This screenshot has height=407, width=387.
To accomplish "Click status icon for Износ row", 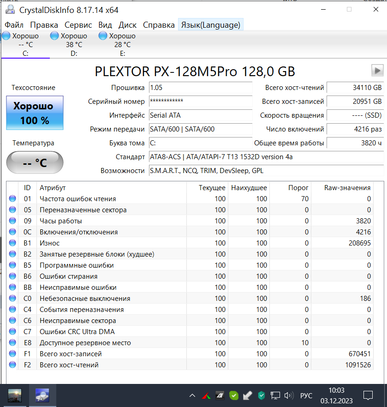I will 12,243.
